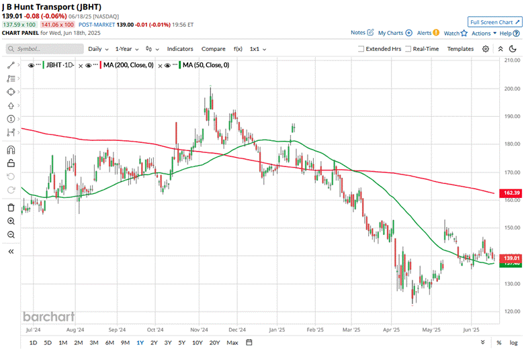Enable the Real-Time checkbox
Screen dimensions: 524x349
(408, 49)
